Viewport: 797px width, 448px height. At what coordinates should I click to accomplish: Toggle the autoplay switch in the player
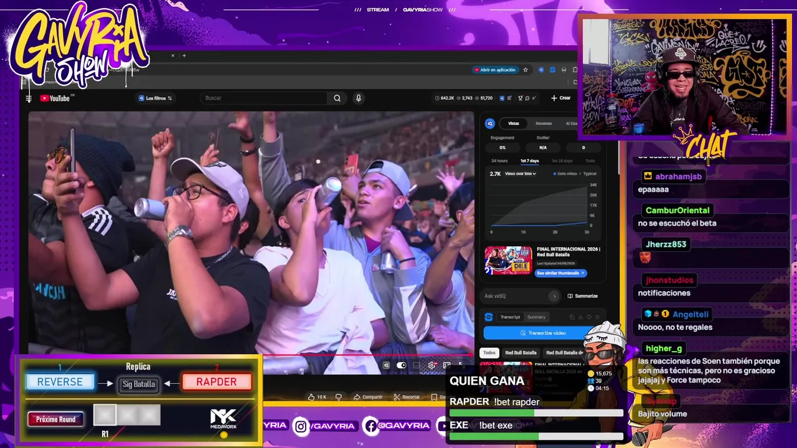(402, 365)
